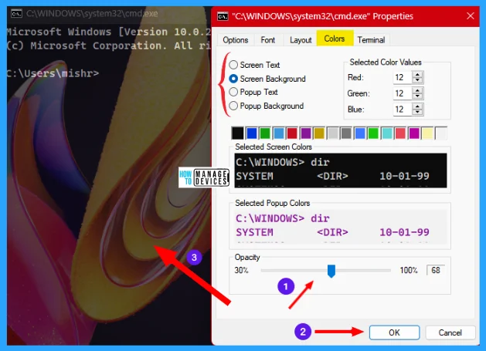The width and height of the screenshot is (486, 351).
Task: Pick the pale yellow color swatch
Action: tap(428, 133)
